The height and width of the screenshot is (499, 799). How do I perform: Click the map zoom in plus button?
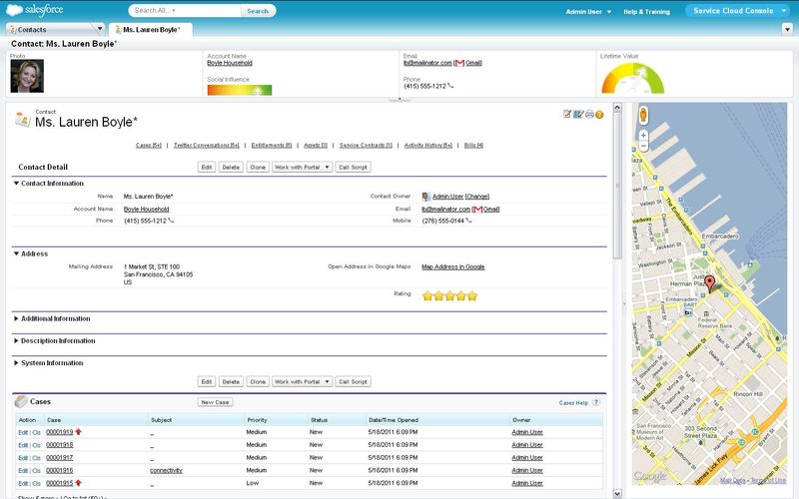tap(643, 135)
